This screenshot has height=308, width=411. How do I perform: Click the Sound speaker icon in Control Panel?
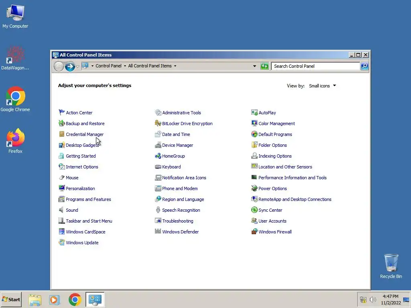[61, 210]
